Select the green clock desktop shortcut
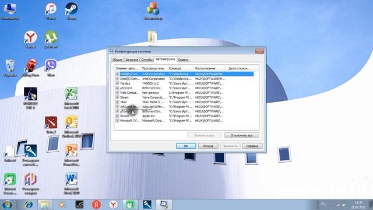 point(10,184)
